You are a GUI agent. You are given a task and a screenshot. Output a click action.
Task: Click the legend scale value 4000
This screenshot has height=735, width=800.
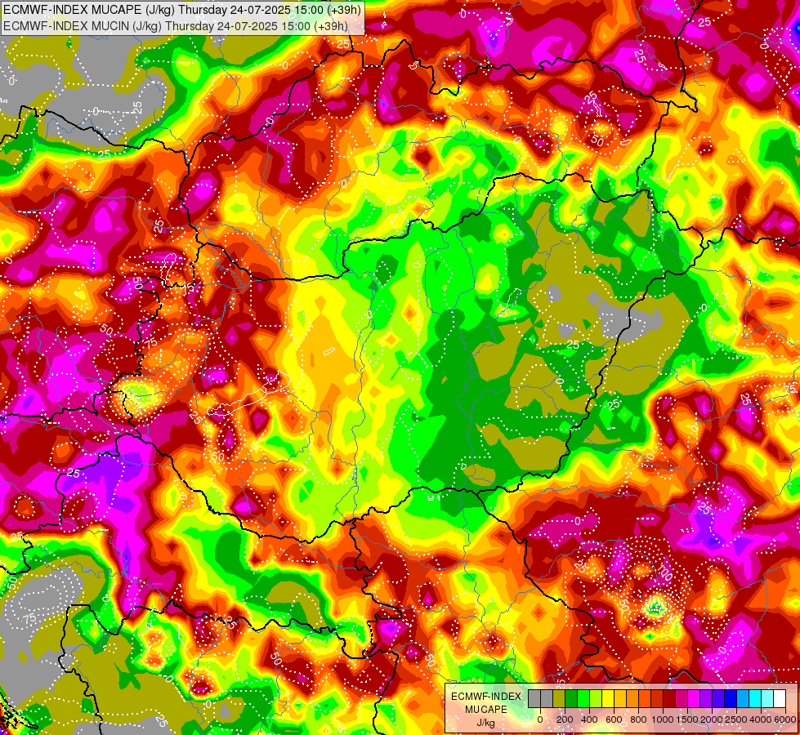[761, 719]
